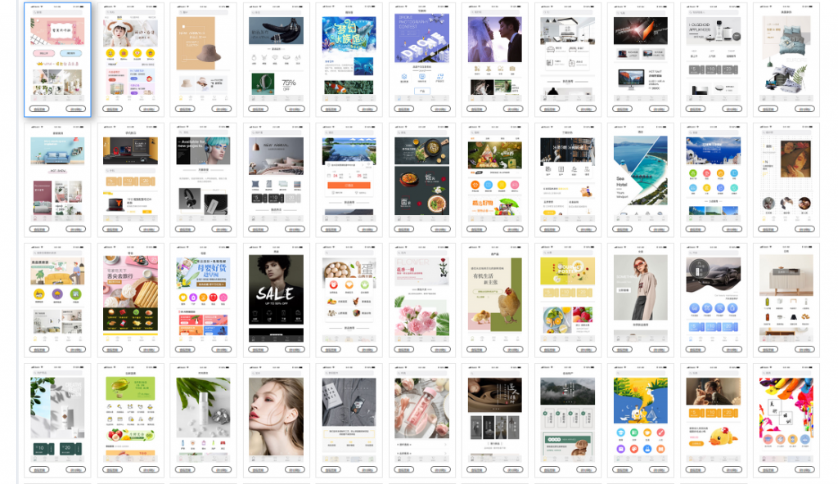
Task: Click the purple round icon in illustrated furniture template
Action: tap(58, 294)
